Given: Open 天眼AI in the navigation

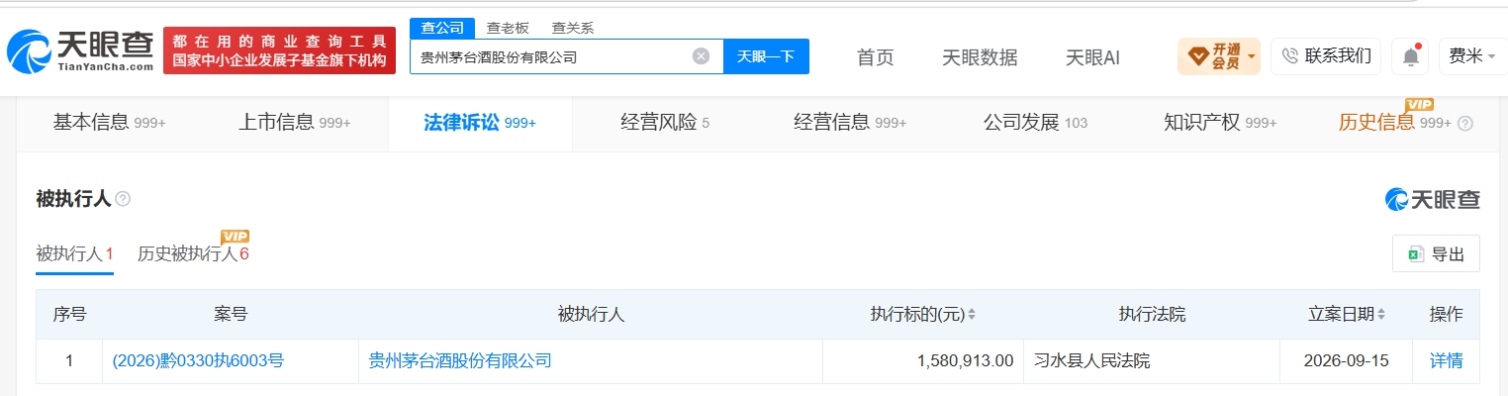Looking at the screenshot, I should tap(1092, 57).
